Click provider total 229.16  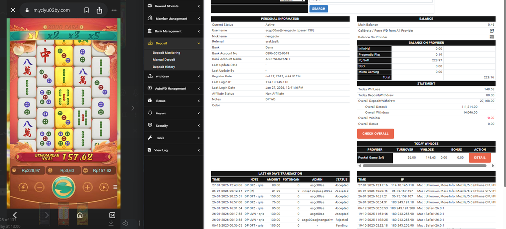coord(489,77)
